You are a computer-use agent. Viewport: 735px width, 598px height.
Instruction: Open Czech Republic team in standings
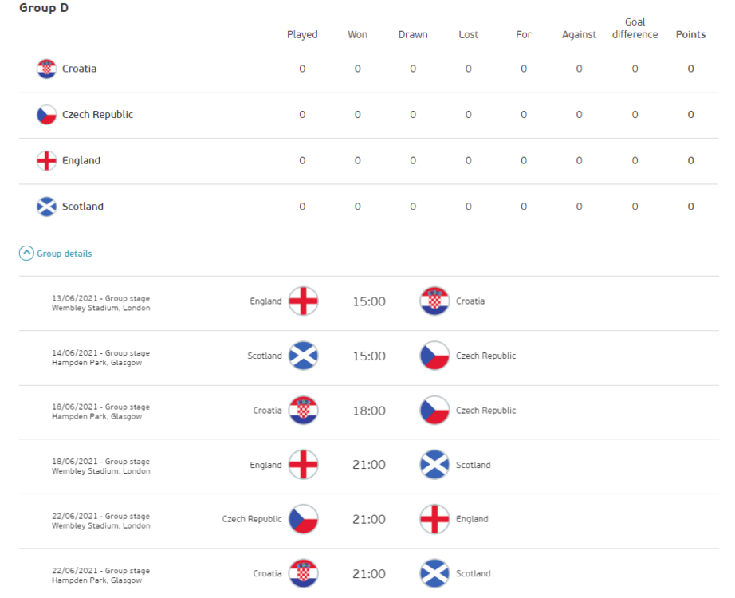(x=97, y=115)
